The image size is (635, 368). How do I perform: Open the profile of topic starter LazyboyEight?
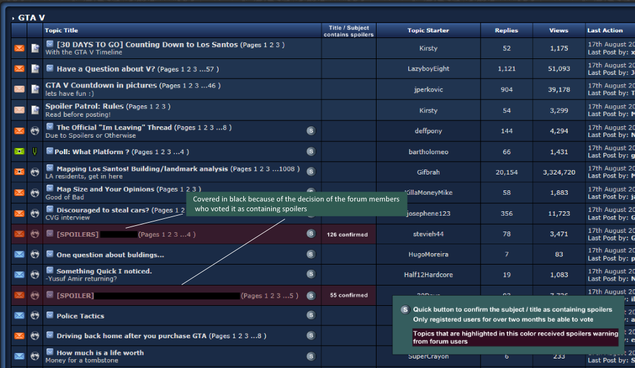(x=428, y=69)
